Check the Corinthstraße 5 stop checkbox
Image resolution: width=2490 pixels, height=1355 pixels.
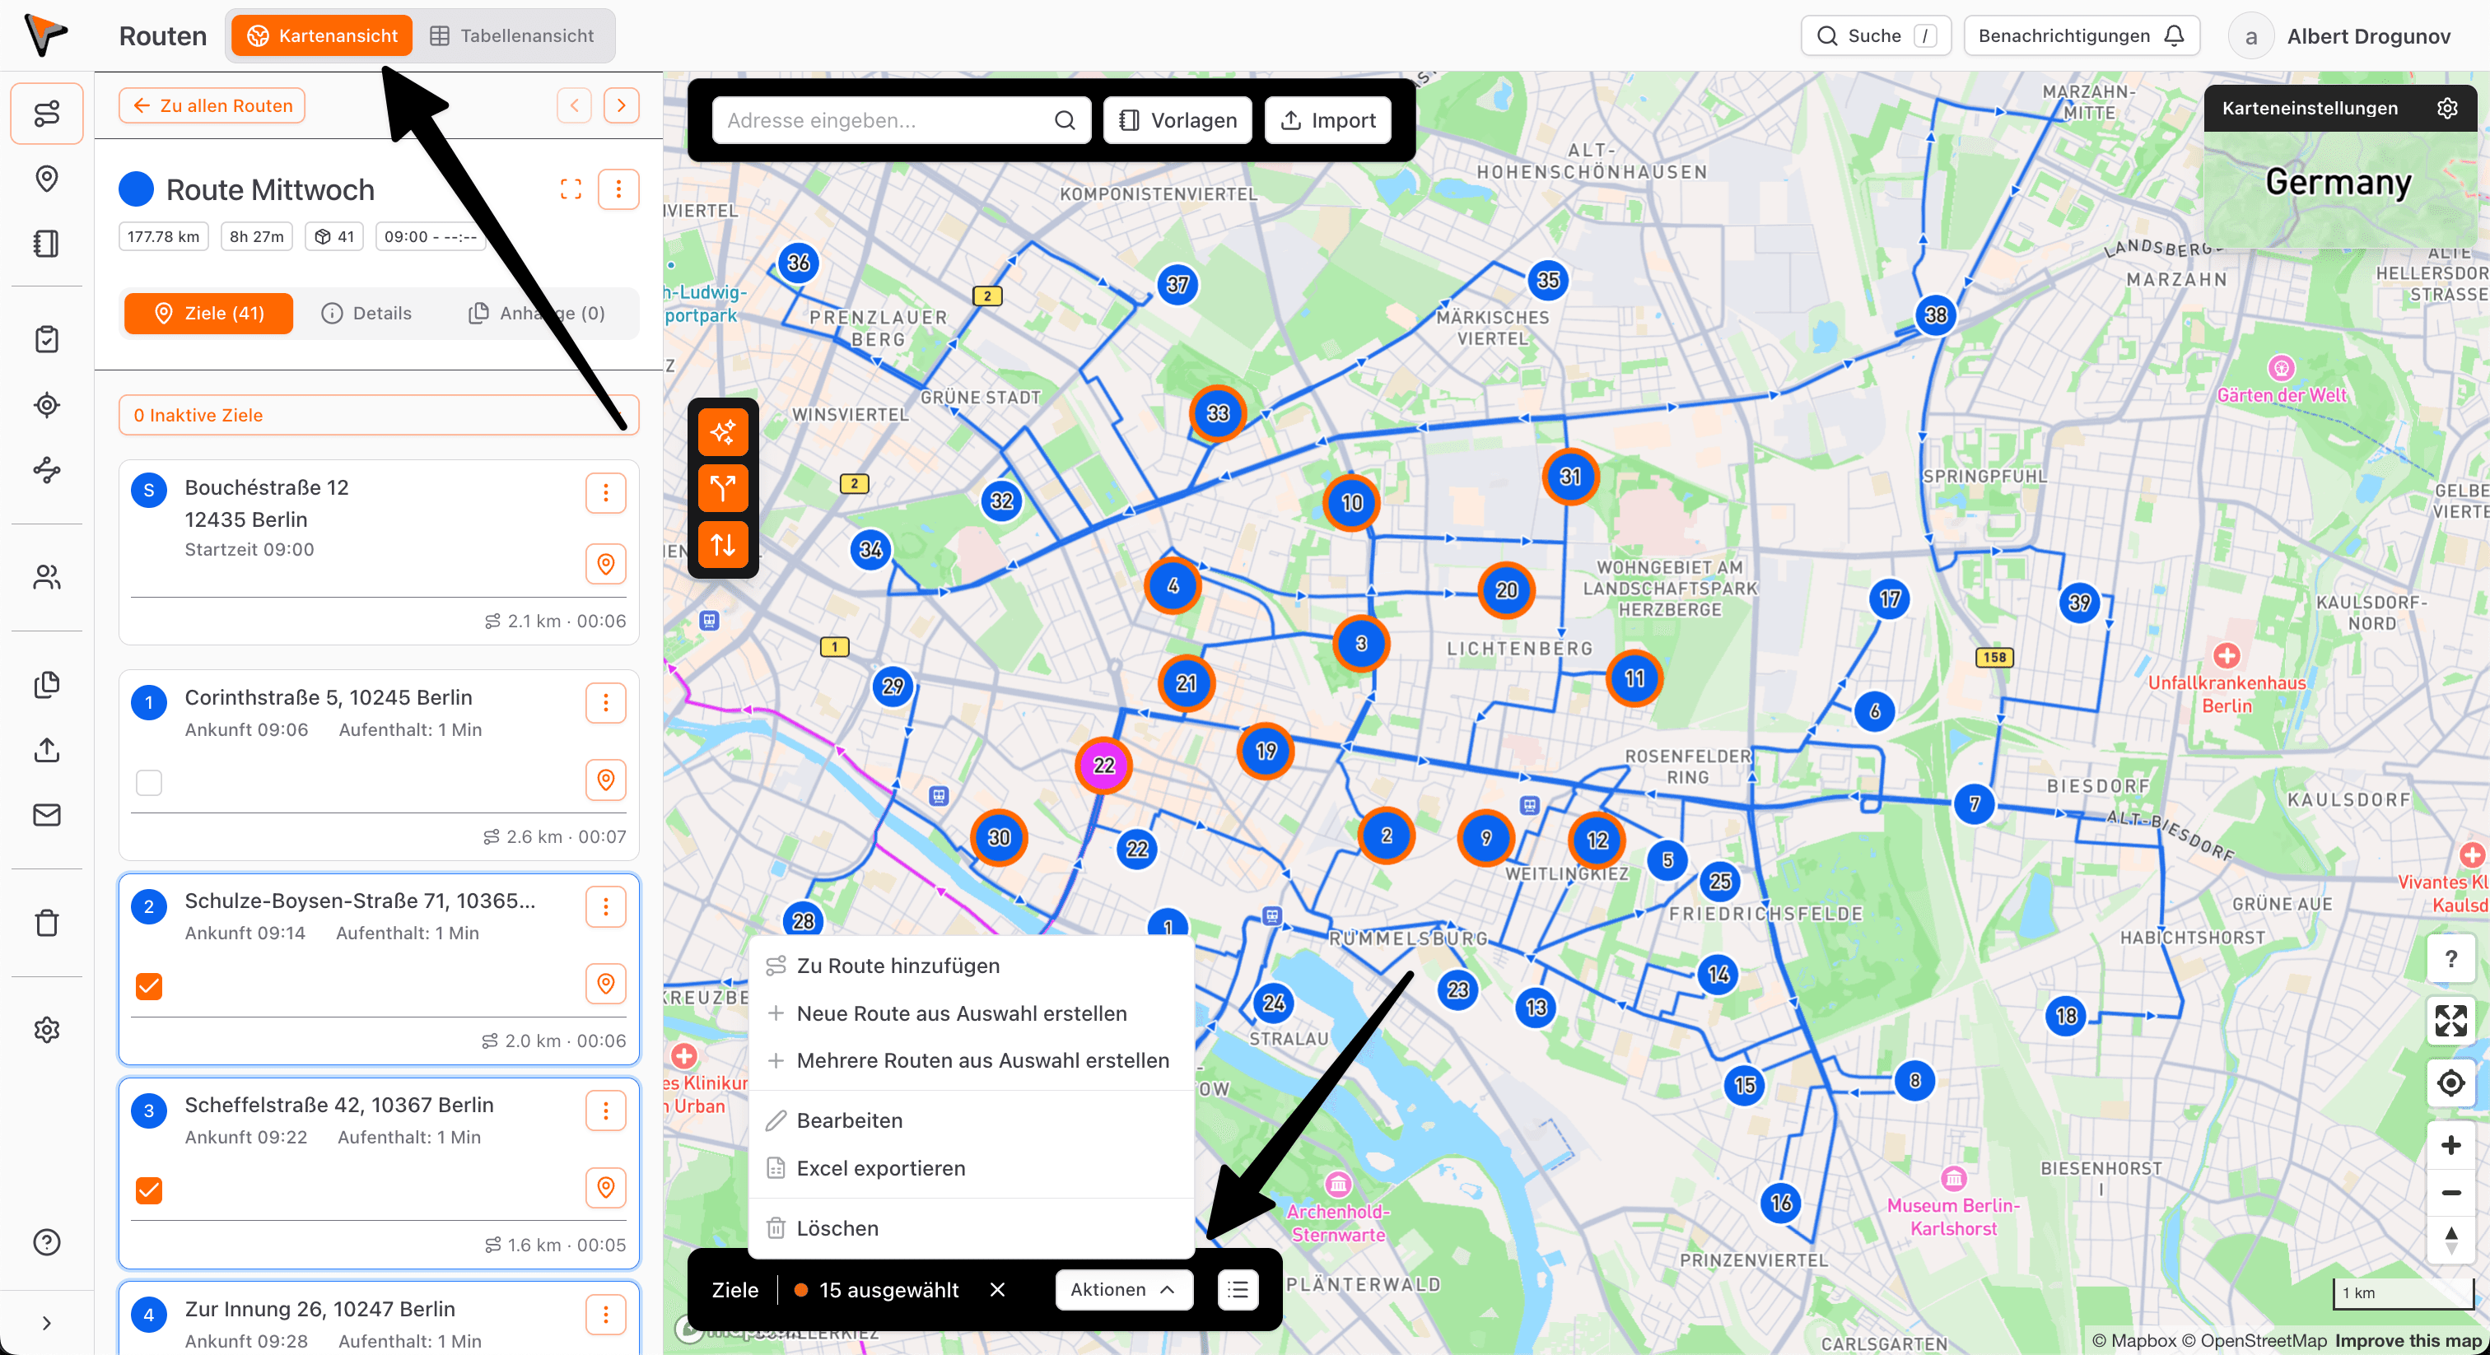(x=149, y=782)
